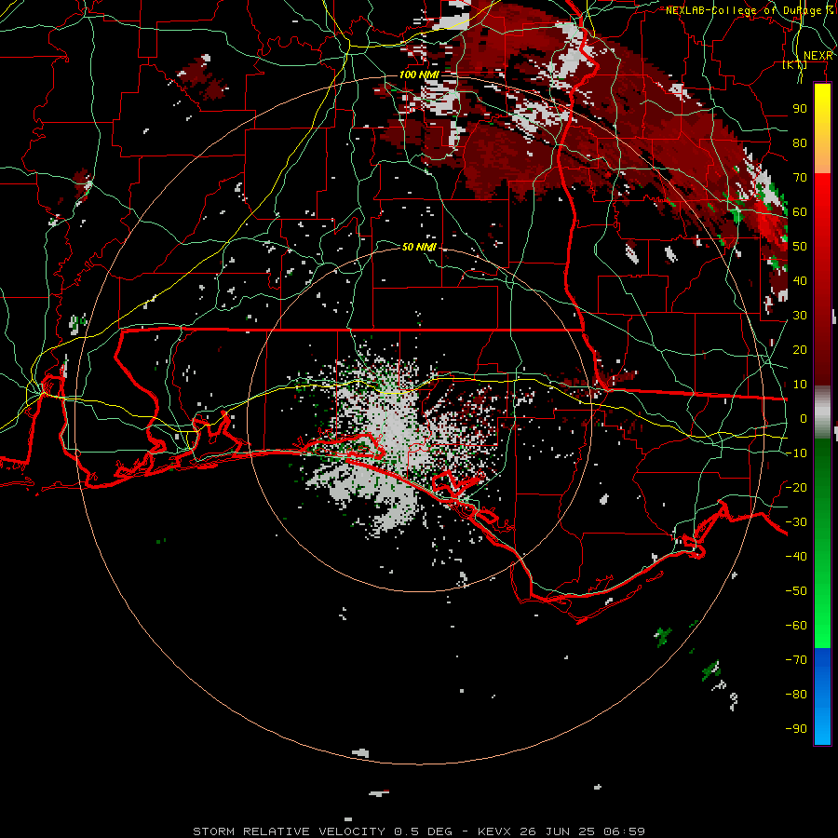Select the gray zero-velocity band on scale
This screenshot has width=838, height=838.
(x=822, y=412)
